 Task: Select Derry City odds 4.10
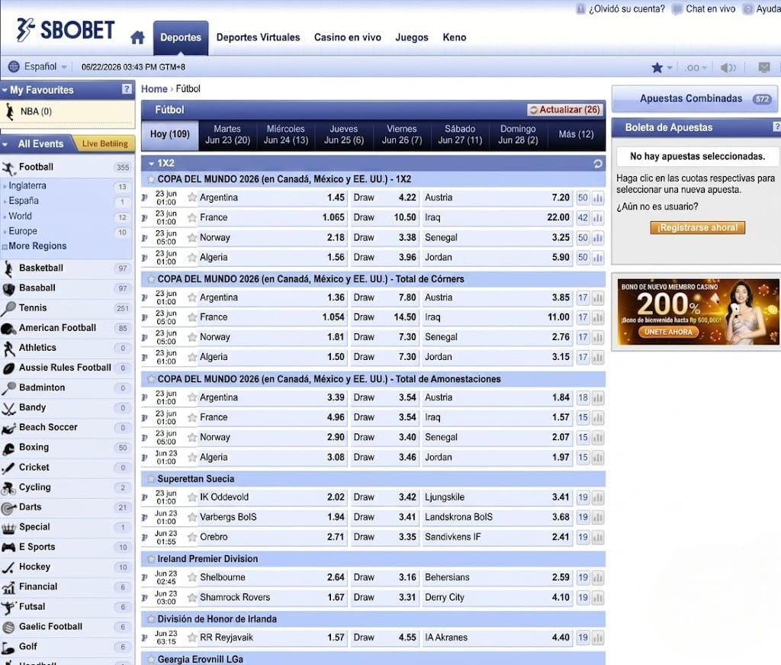point(497,598)
